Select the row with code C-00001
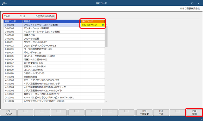This screenshot has height=121, width=203. [54, 25]
